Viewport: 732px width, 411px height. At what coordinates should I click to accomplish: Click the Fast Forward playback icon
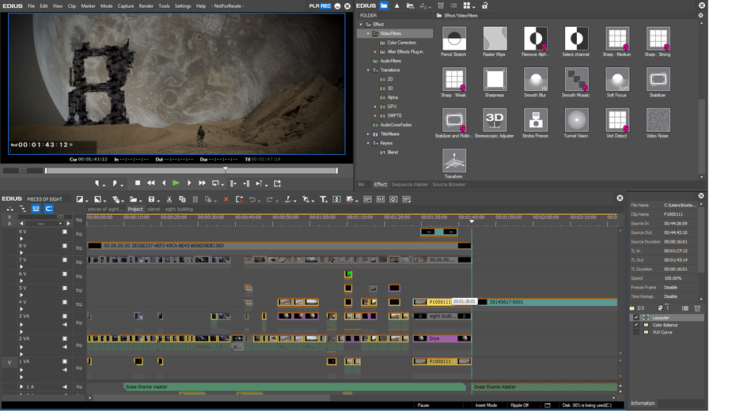[202, 183]
